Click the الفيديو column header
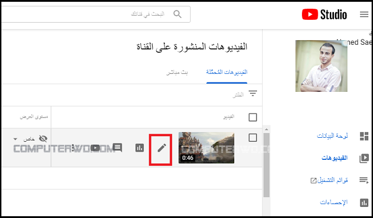Screen dimensions: 373x218 pyautogui.click(x=229, y=116)
